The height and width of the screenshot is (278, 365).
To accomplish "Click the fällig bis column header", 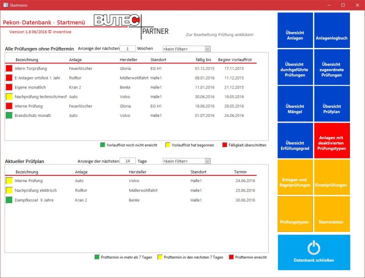I will point(203,60).
